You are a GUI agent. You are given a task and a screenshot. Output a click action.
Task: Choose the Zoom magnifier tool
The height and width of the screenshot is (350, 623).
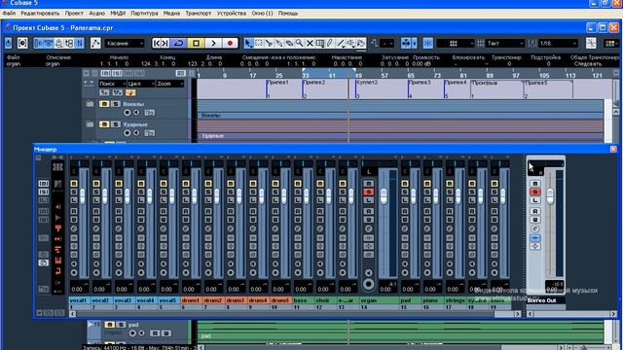(299, 43)
